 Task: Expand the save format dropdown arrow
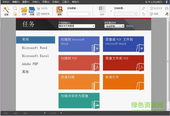point(111,11)
